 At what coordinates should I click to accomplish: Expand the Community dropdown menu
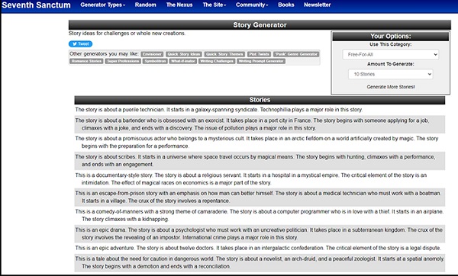[252, 5]
